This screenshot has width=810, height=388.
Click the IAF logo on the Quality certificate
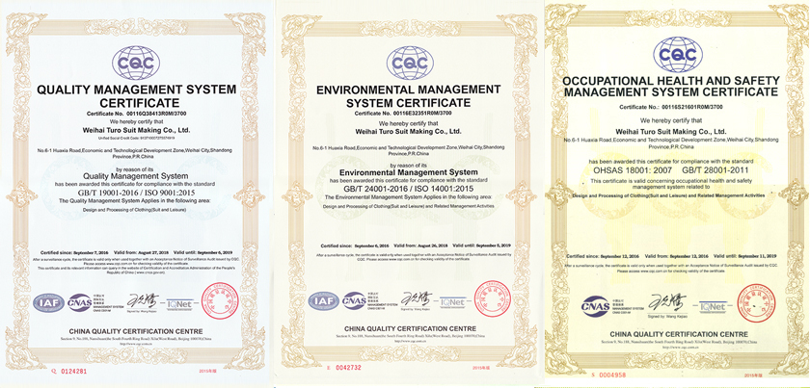[x=48, y=300]
